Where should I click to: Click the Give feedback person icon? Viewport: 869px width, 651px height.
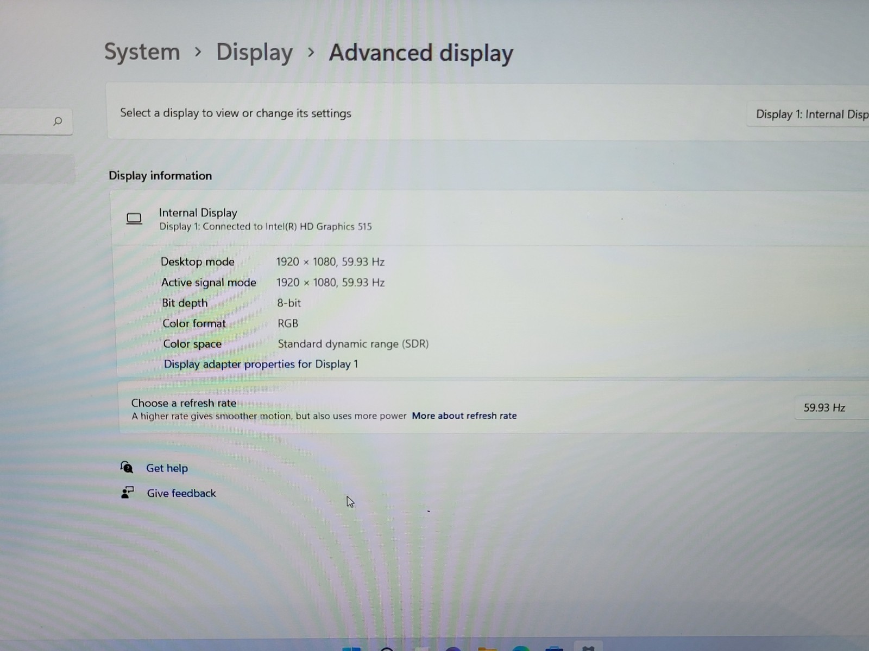(127, 492)
